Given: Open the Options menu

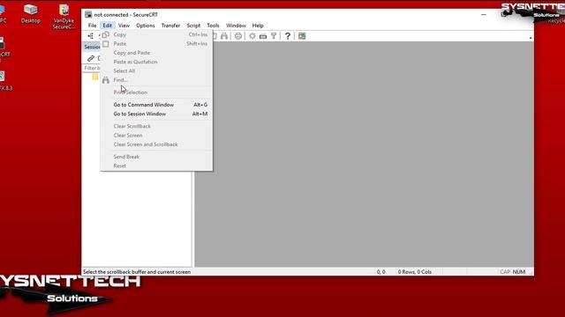Looking at the screenshot, I should 145,26.
